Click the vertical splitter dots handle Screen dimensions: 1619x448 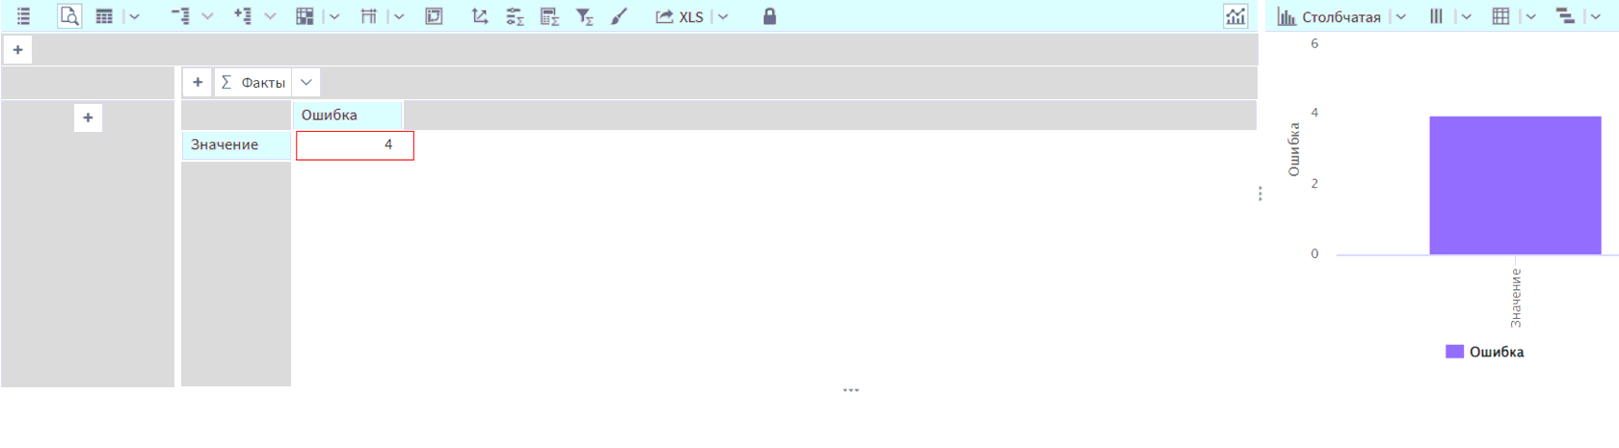(x=1261, y=194)
